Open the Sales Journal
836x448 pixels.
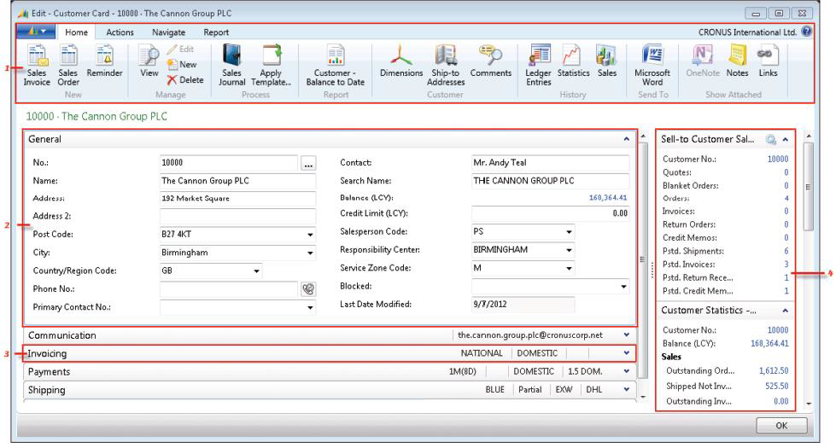pyautogui.click(x=232, y=65)
